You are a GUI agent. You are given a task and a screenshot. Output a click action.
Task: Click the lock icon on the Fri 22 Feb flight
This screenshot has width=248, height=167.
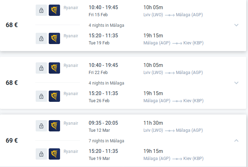pyautogui.click(x=41, y=68)
